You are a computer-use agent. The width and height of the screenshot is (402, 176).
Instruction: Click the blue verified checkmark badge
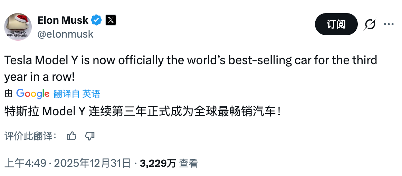[96, 20]
